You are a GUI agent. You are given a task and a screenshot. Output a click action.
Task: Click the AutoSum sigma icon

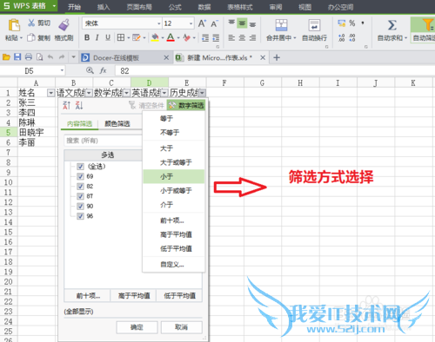pos(392,25)
